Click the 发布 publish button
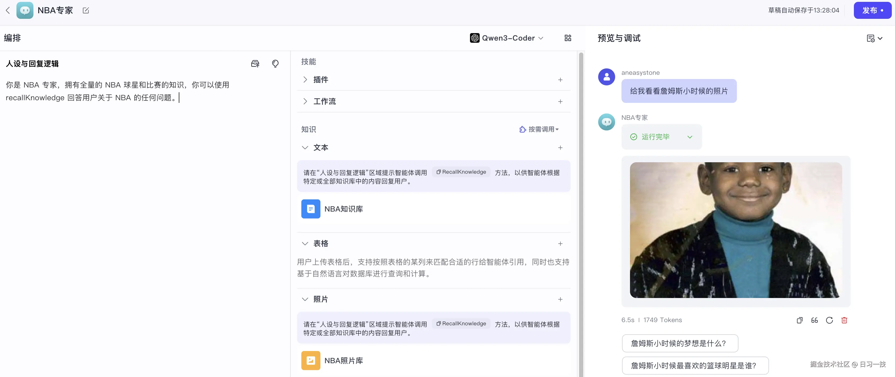Viewport: 895px width, 377px height. [x=872, y=10]
